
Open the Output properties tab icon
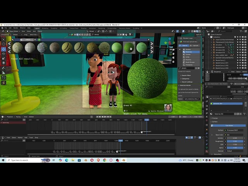coord(207,109)
